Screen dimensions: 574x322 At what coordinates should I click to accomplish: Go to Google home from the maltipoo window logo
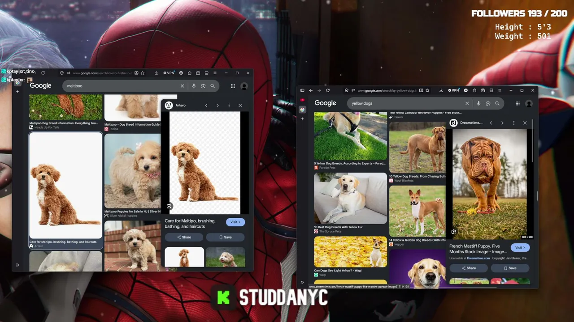point(40,86)
